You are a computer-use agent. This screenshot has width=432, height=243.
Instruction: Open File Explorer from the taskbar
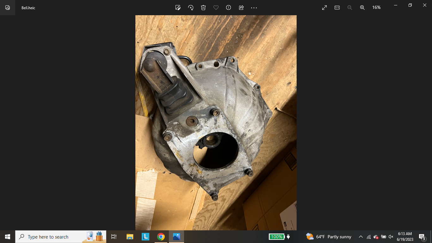tap(130, 237)
